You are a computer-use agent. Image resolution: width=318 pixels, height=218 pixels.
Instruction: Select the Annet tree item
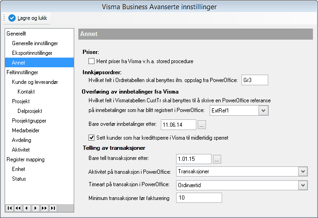point(39,63)
